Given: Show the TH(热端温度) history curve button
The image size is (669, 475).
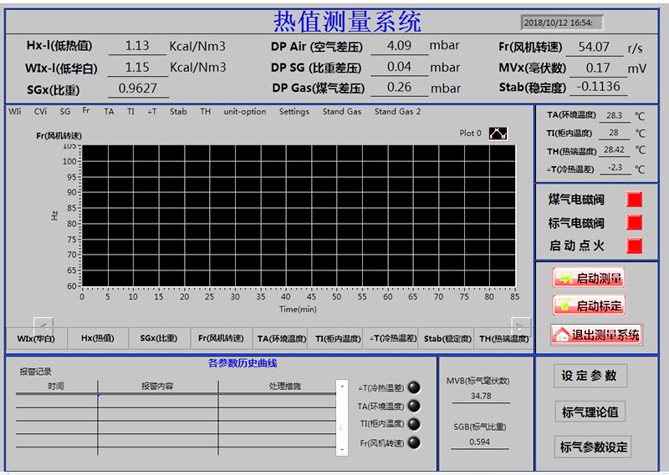Looking at the screenshot, I should (x=503, y=339).
